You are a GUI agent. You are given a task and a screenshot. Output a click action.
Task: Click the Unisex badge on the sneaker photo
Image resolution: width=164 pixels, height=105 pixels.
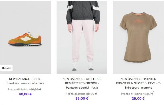click(x=6, y=68)
